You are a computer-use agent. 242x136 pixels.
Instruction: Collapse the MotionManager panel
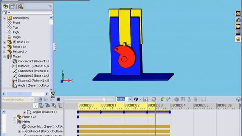tap(238, 99)
